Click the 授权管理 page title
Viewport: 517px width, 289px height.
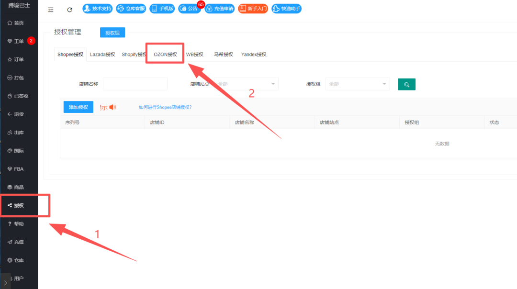(67, 32)
